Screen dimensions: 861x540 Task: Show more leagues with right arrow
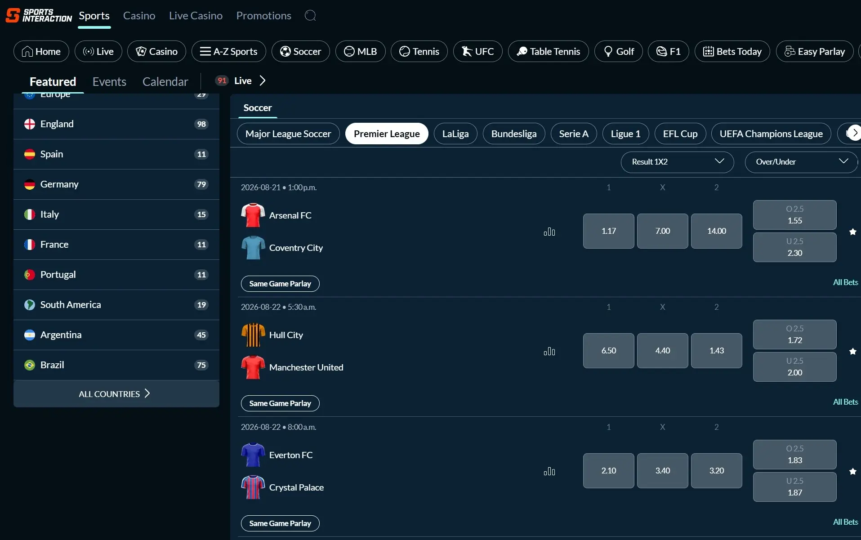tap(854, 133)
